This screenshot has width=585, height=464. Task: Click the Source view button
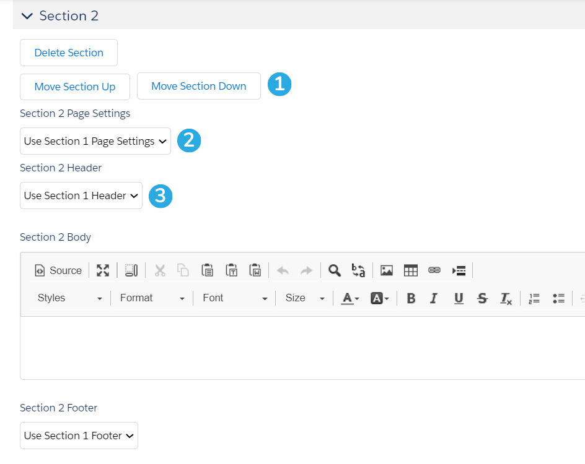tap(58, 270)
